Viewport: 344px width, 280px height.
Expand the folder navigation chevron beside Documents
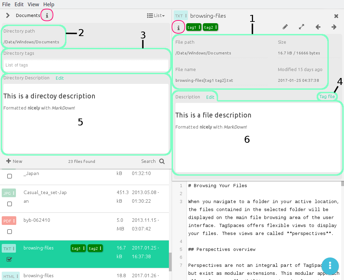(x=8, y=15)
